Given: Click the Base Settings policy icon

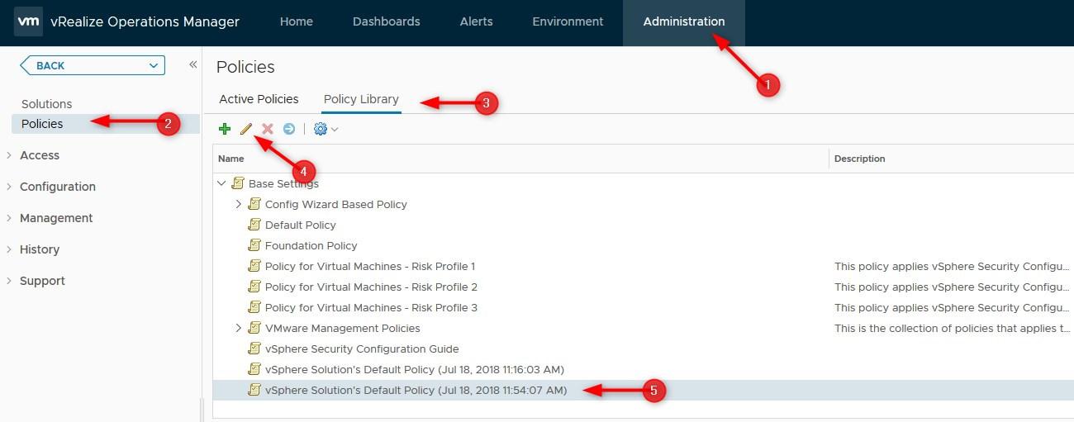Looking at the screenshot, I should tap(238, 183).
